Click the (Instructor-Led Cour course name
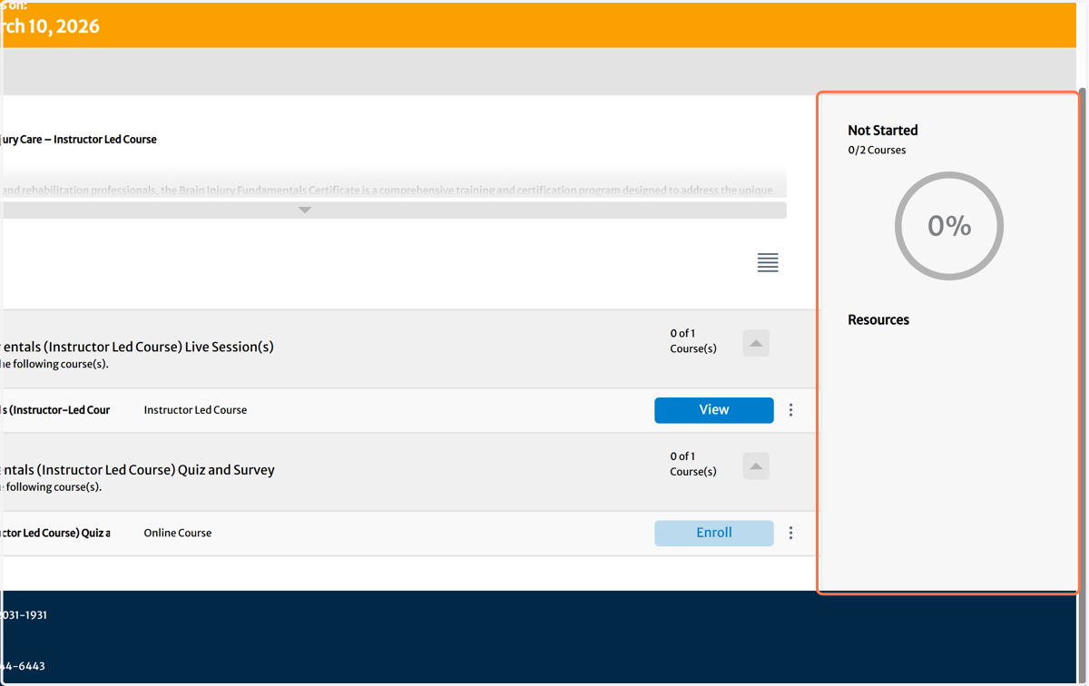1089x686 pixels. 55,410
